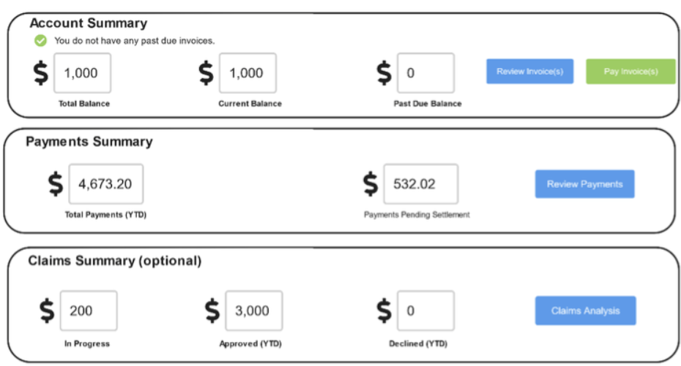Click dollar icon next to Payments Pending Settlement
Image resolution: width=681 pixels, height=366 pixels.
[371, 183]
